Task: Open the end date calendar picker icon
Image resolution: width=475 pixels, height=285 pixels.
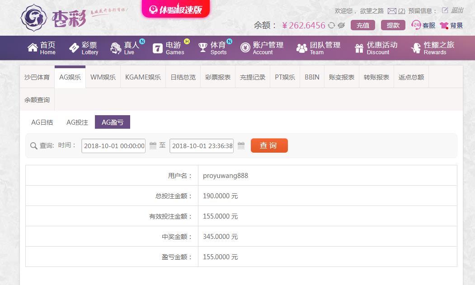Action: [x=241, y=145]
